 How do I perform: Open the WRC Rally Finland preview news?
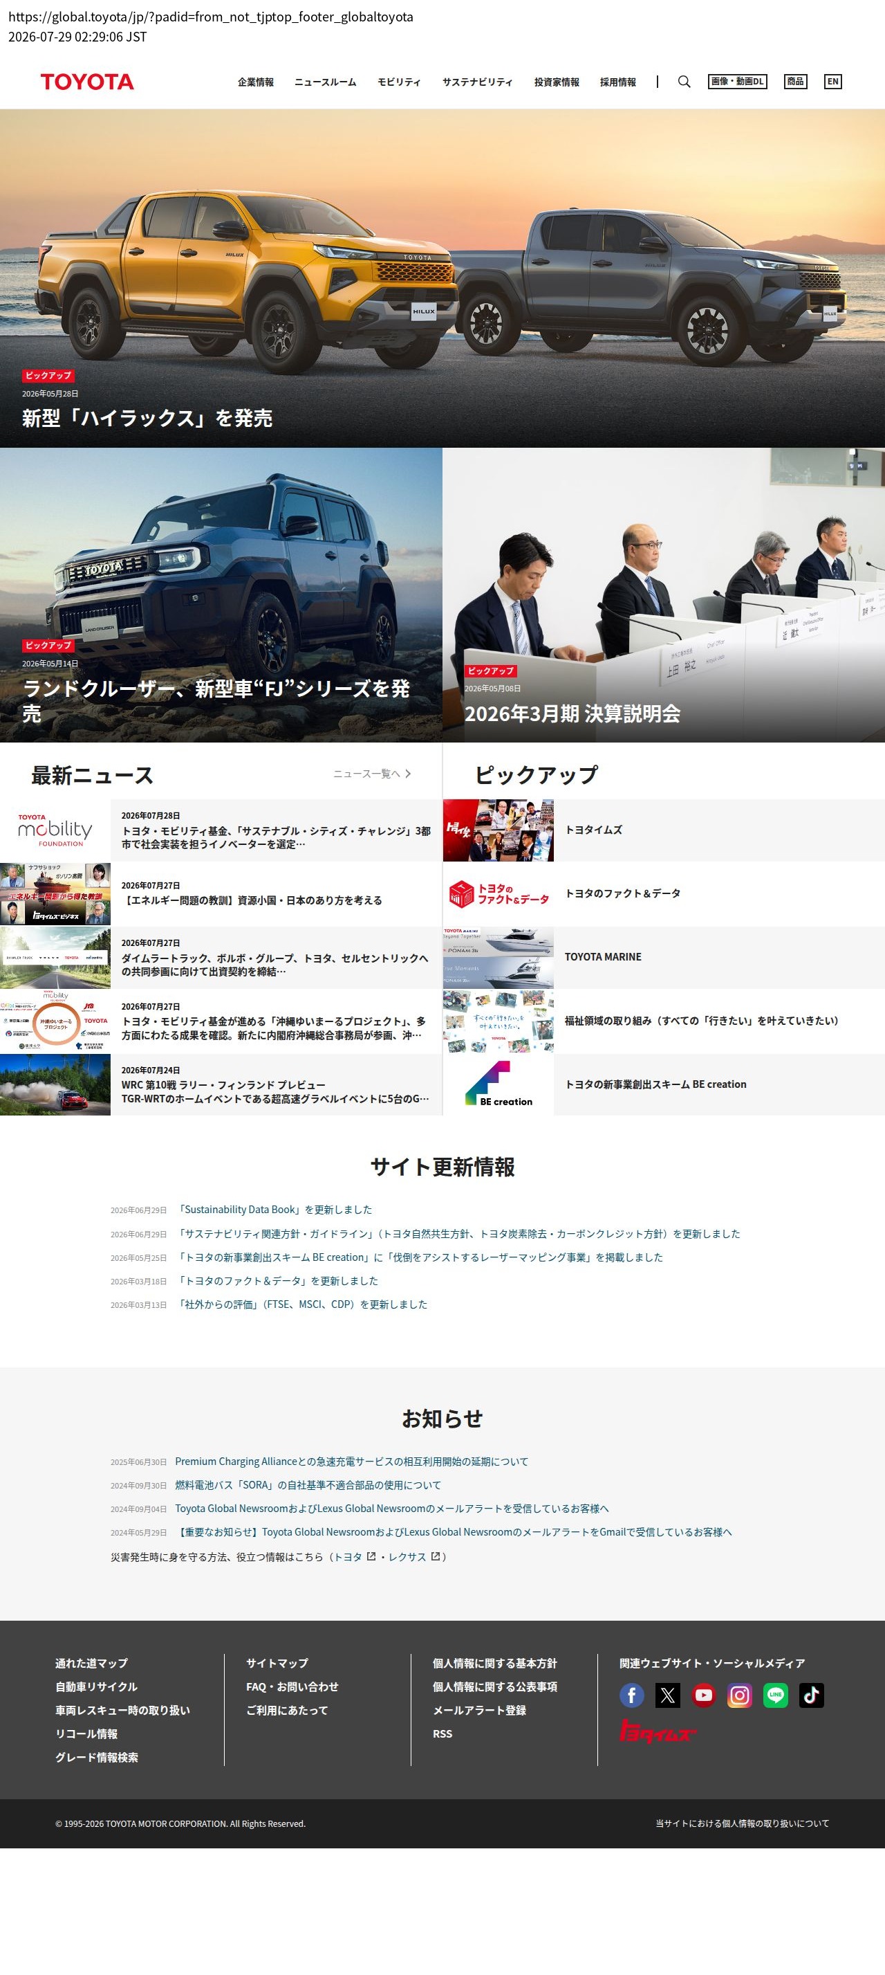(x=221, y=1085)
